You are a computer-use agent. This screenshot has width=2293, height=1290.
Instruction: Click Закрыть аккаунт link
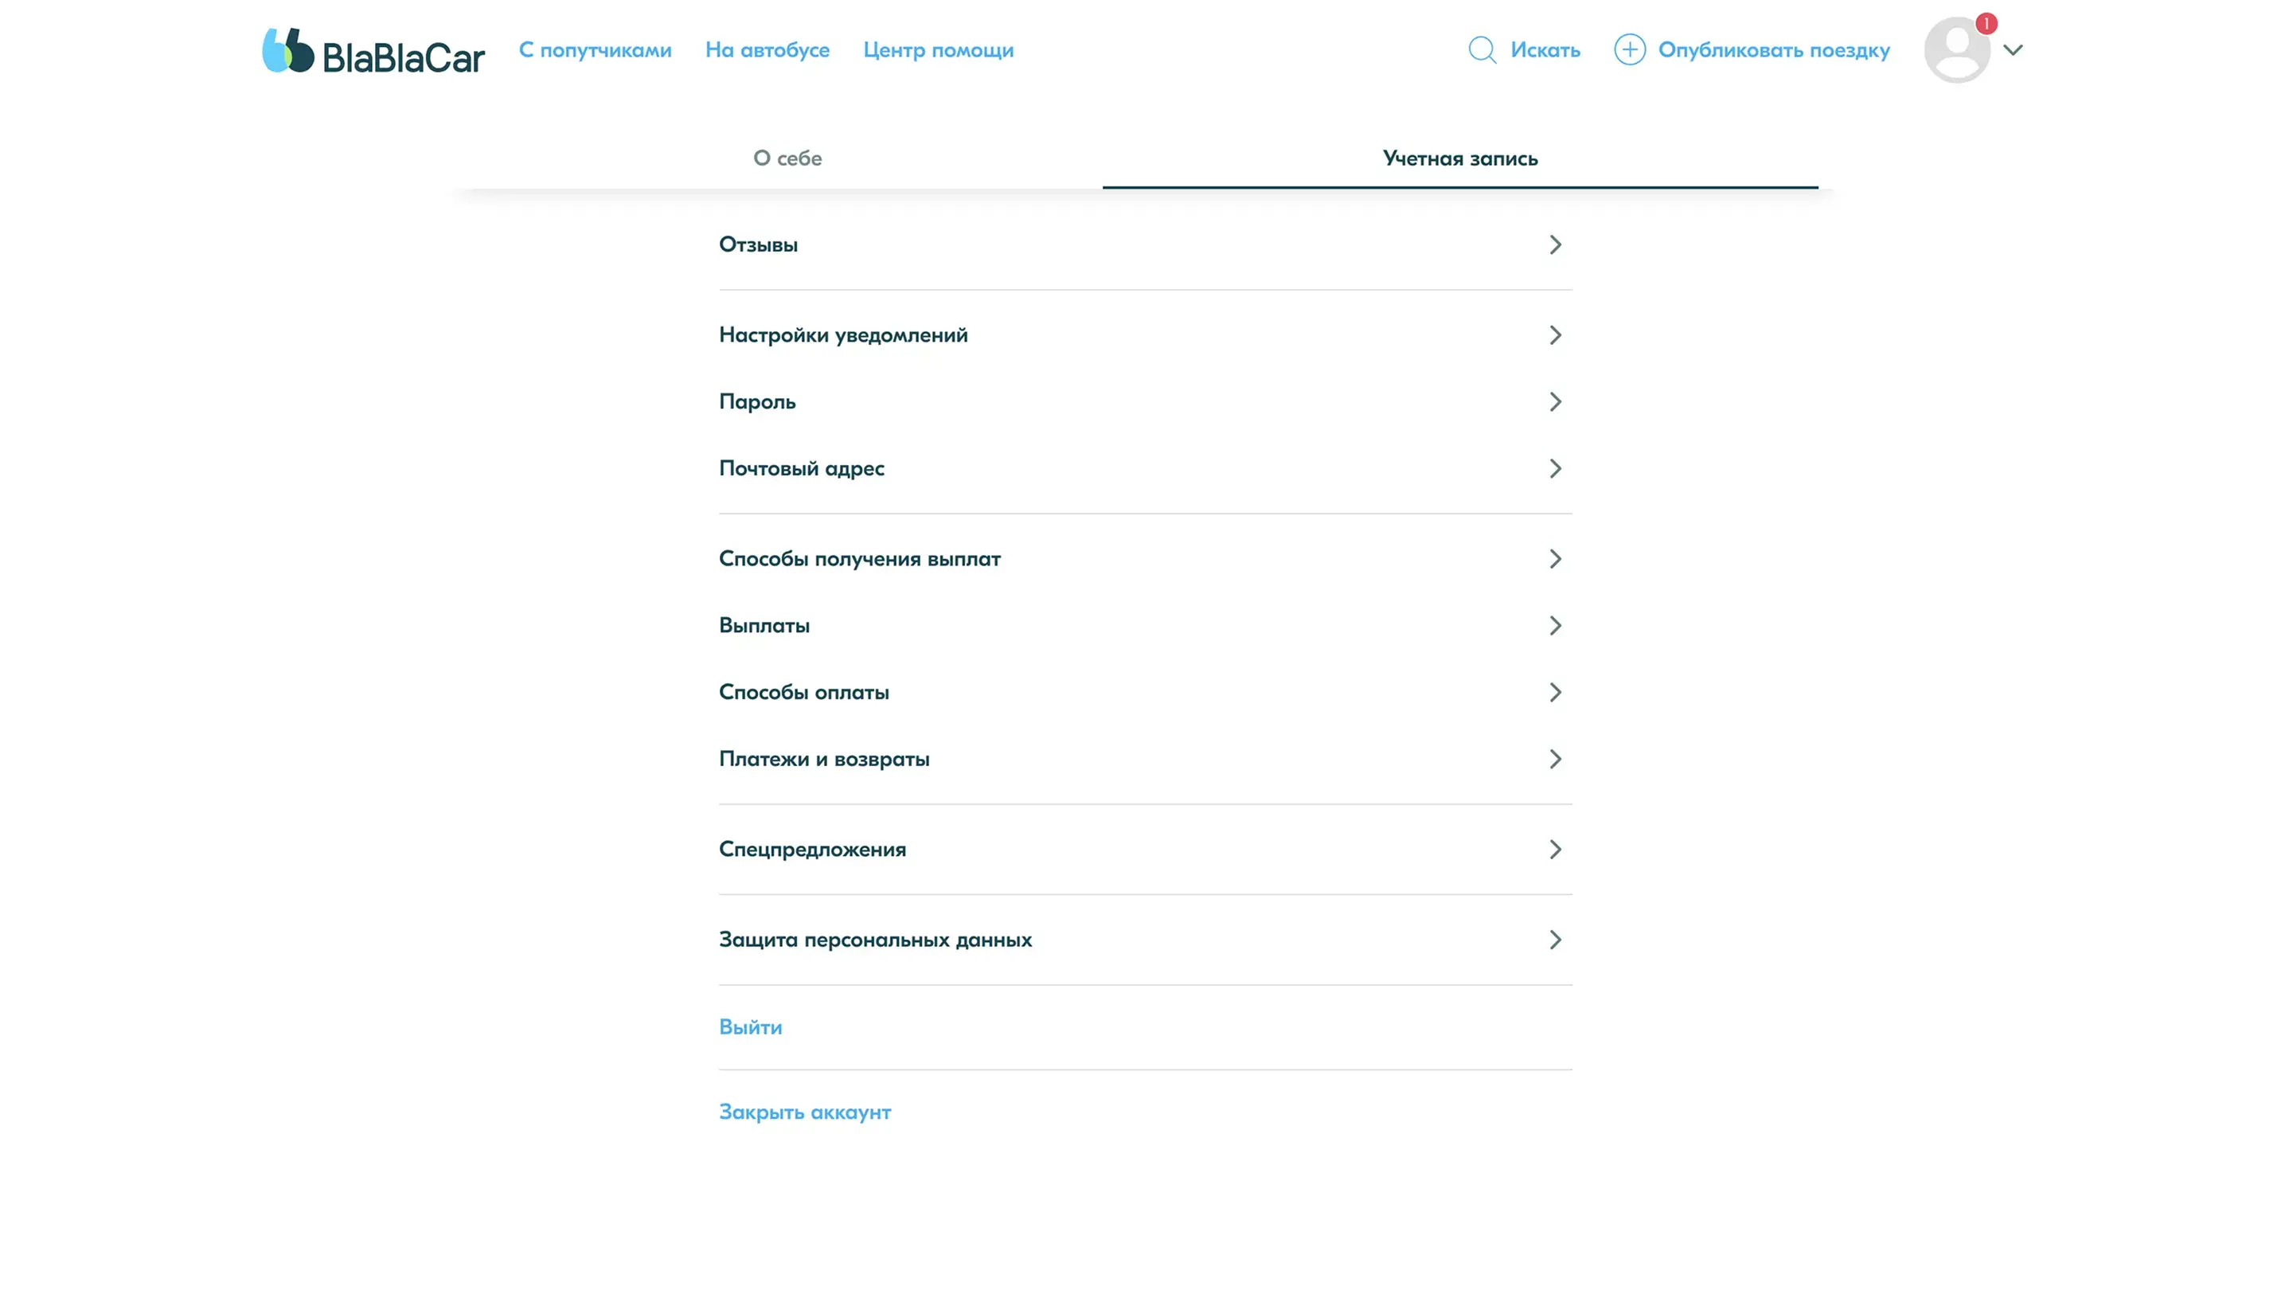pos(805,1113)
